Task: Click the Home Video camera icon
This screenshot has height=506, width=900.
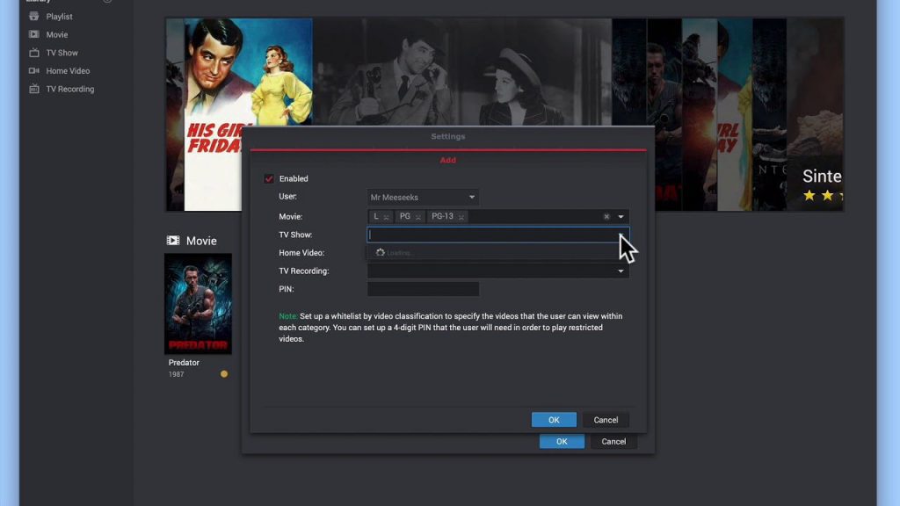Action: pyautogui.click(x=34, y=70)
